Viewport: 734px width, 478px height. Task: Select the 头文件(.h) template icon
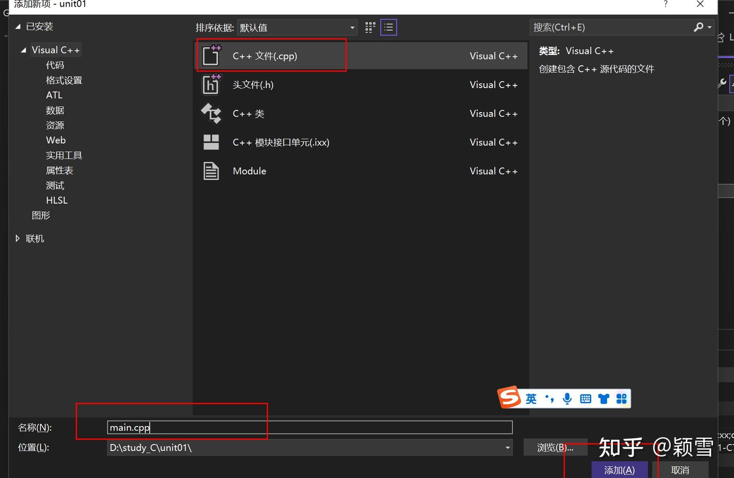point(211,85)
